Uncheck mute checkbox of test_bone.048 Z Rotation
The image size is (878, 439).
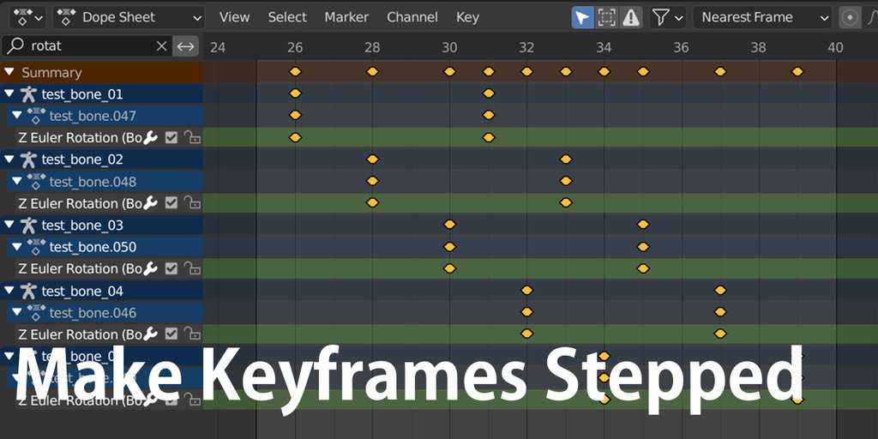point(171,203)
